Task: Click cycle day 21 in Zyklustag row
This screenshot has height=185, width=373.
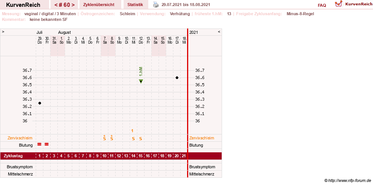Action: click(x=184, y=156)
